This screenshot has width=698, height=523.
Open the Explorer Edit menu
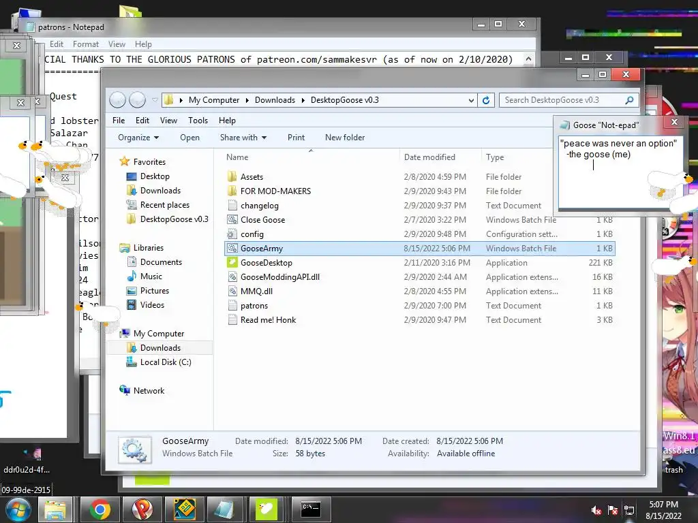[142, 121]
